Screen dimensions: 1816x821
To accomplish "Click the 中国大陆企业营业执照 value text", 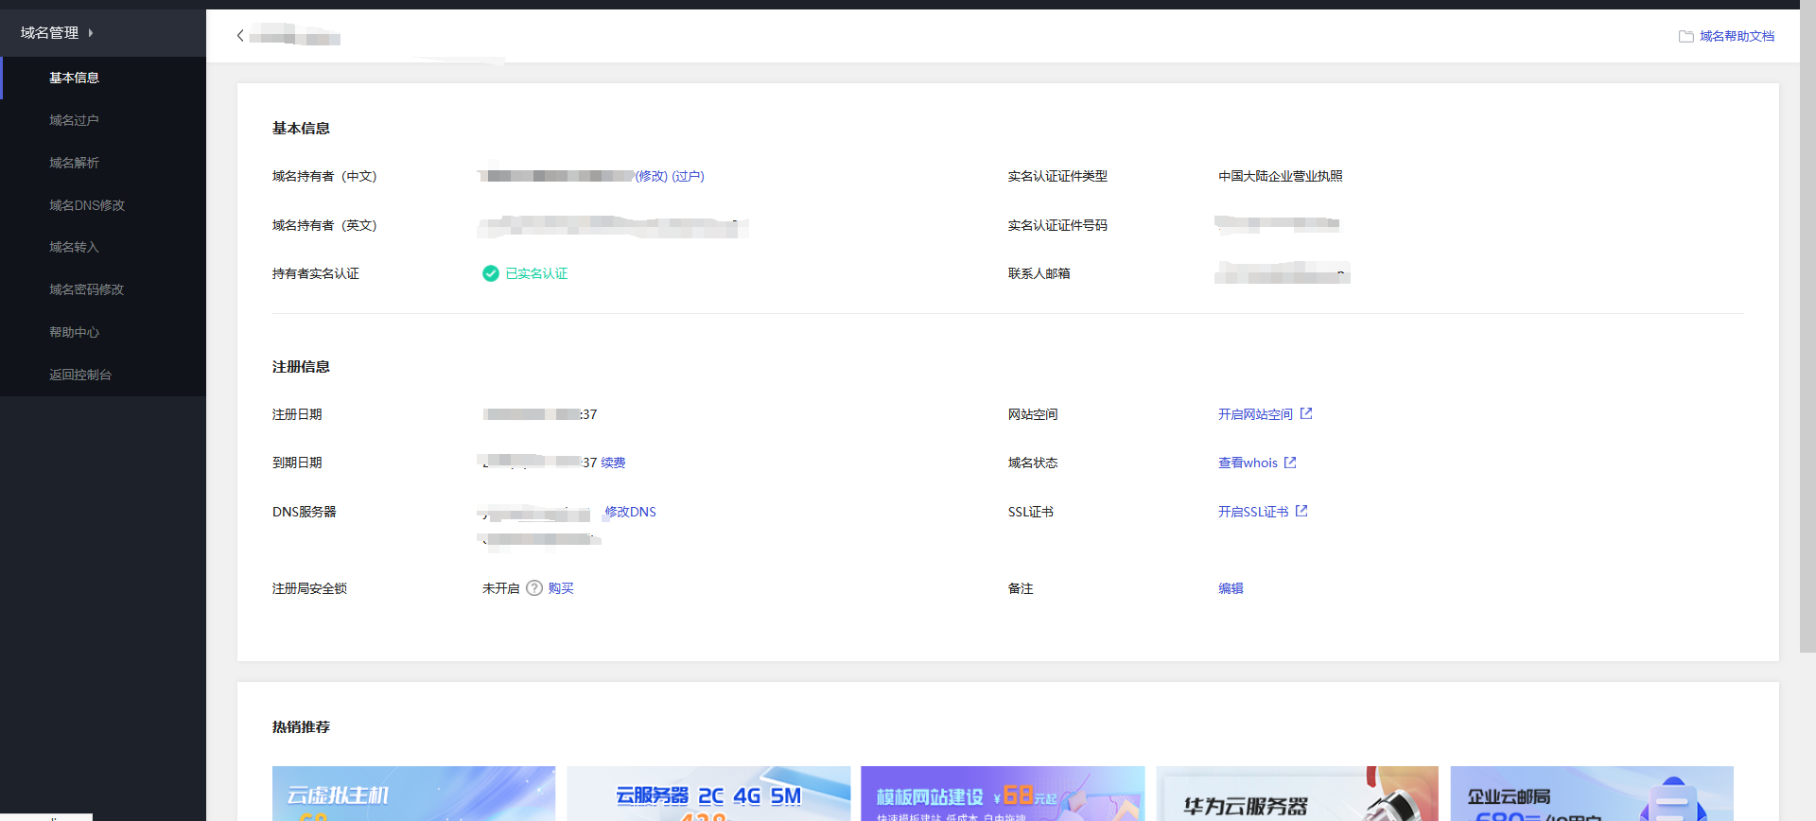I will pos(1281,176).
